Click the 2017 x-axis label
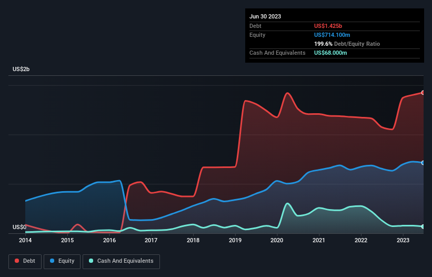 click(151, 240)
